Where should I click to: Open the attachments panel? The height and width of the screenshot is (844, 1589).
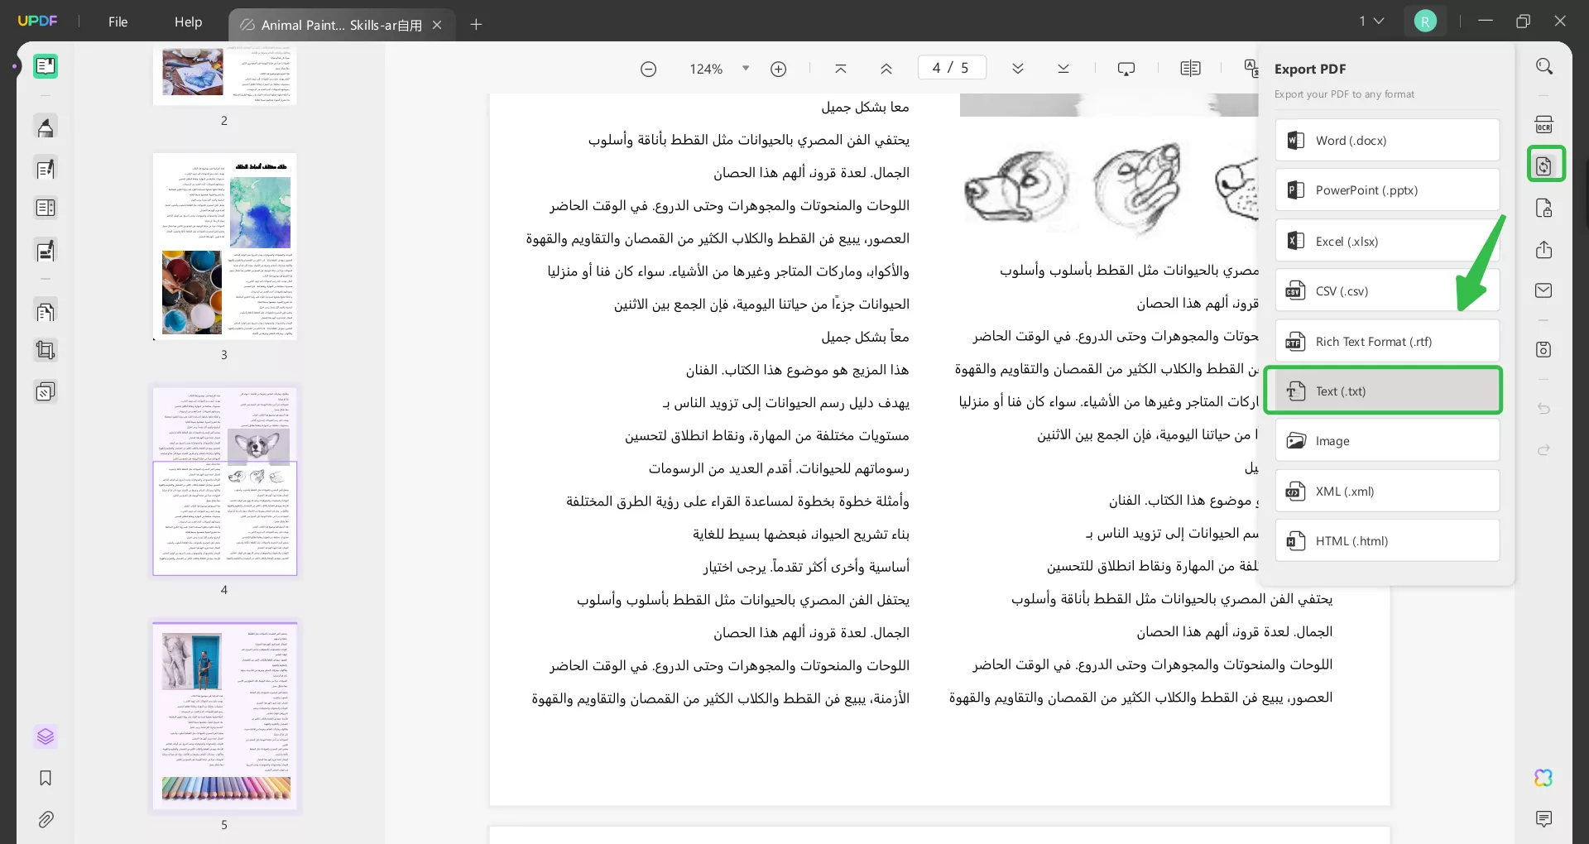click(x=46, y=819)
